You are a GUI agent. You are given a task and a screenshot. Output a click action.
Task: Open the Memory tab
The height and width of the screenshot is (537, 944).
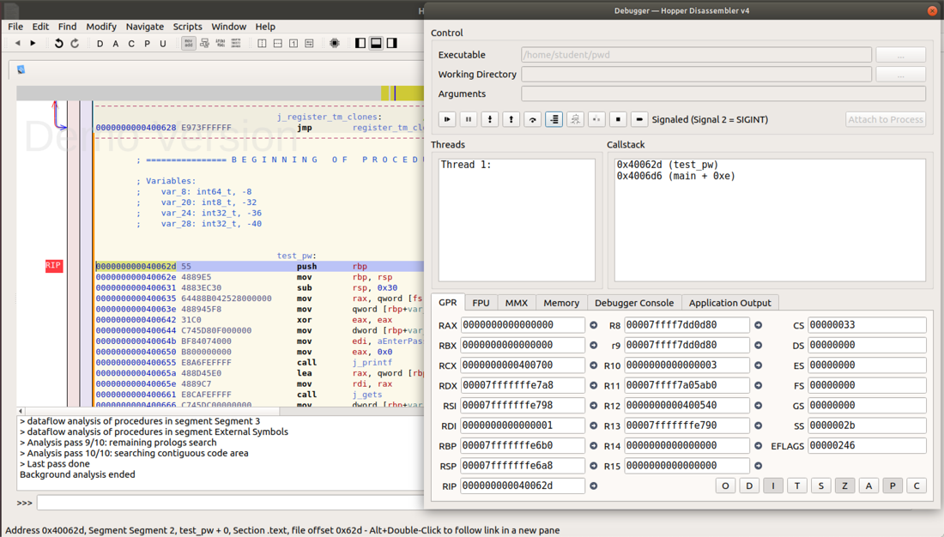pyautogui.click(x=561, y=303)
